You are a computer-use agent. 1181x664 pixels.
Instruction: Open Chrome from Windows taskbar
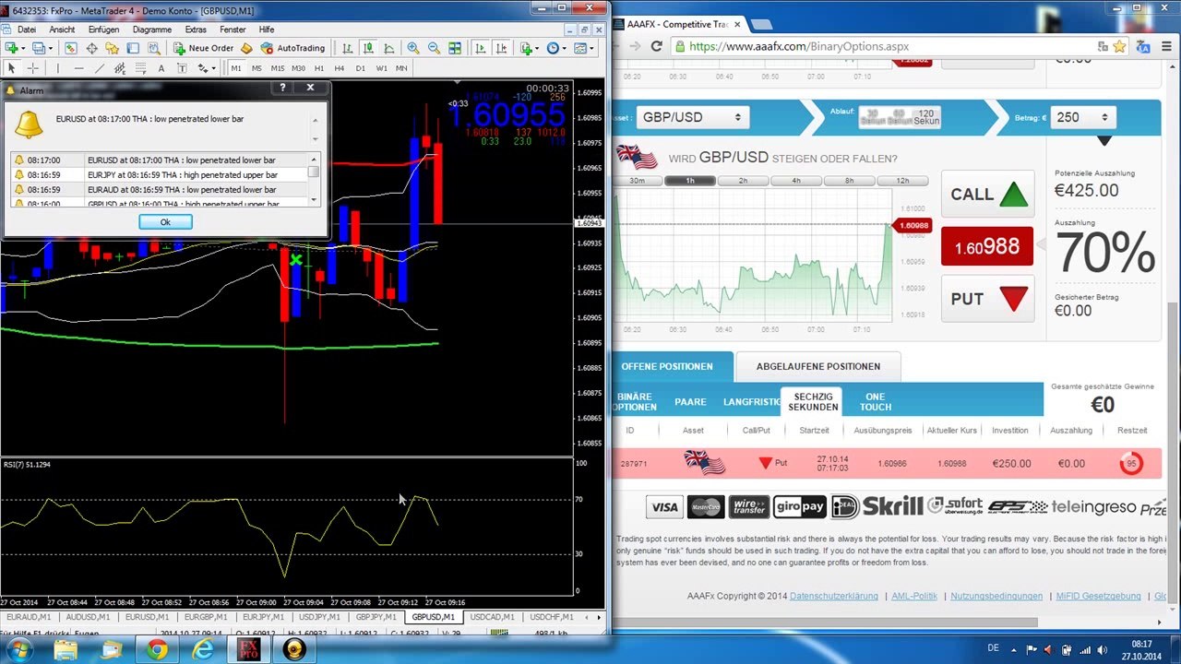pos(157,650)
